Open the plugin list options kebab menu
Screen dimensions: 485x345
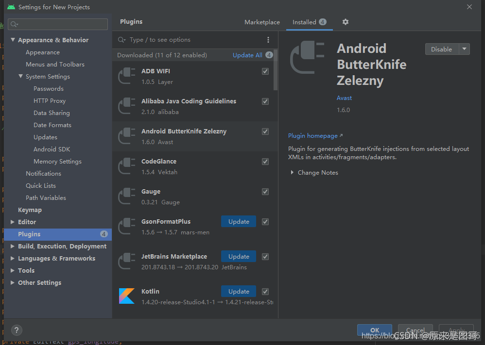point(268,40)
